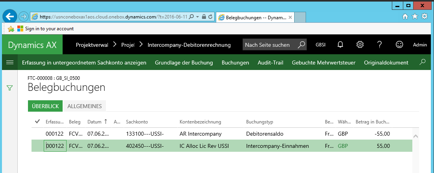The width and height of the screenshot is (434, 173).
Task: Open the hamburger navigation menu
Action: tap(10, 63)
